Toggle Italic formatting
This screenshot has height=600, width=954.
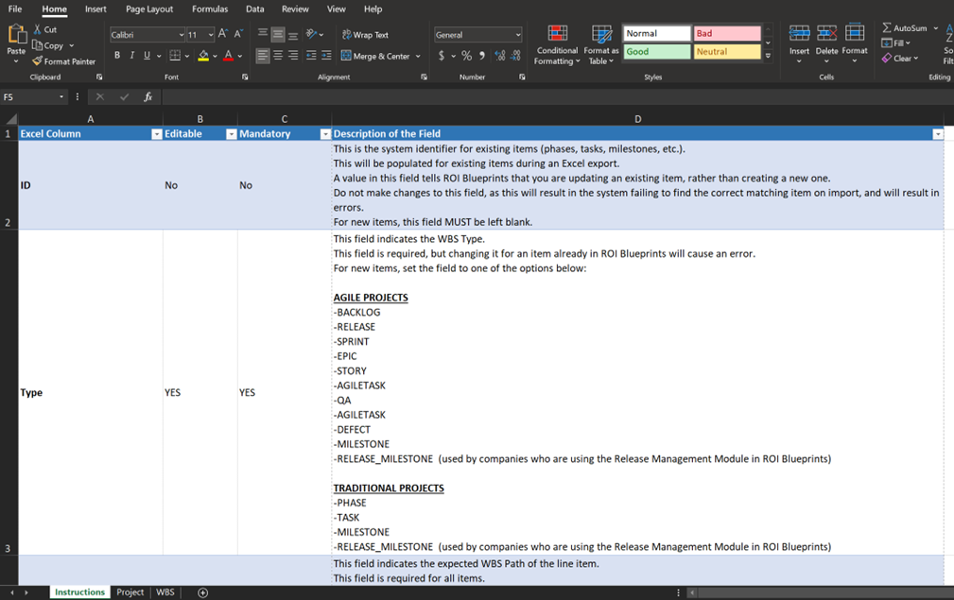click(x=132, y=56)
